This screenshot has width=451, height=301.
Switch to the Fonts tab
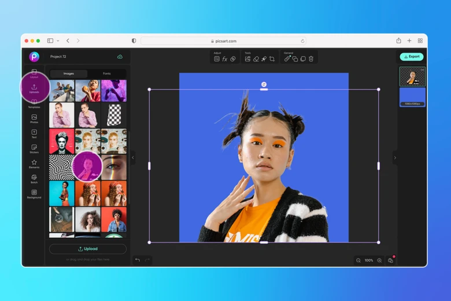click(x=107, y=74)
